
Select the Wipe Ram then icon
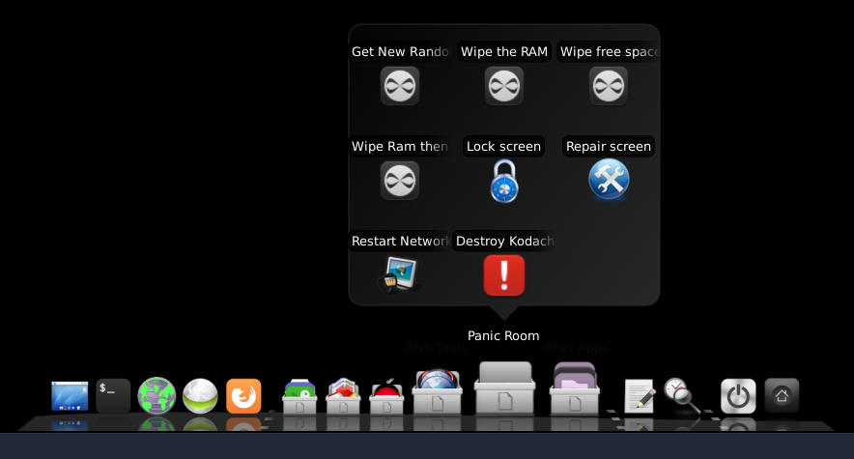(399, 181)
